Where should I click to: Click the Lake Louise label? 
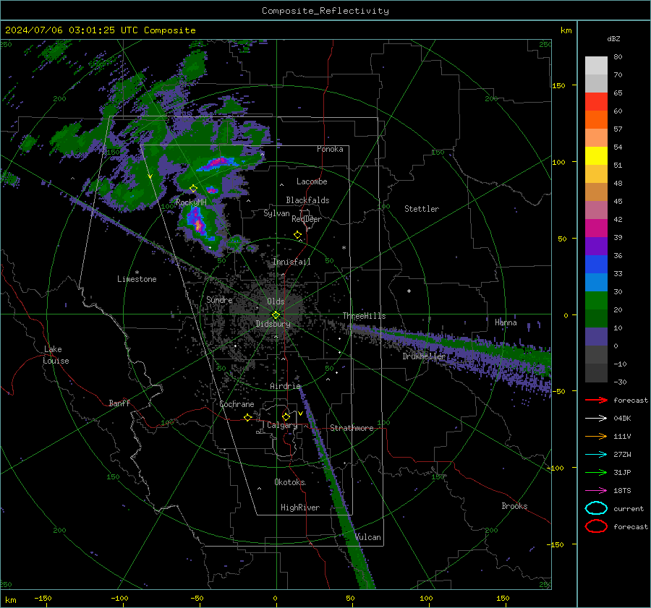coord(56,355)
